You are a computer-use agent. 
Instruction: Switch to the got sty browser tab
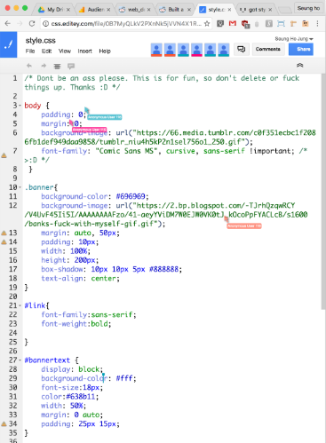click(256, 10)
